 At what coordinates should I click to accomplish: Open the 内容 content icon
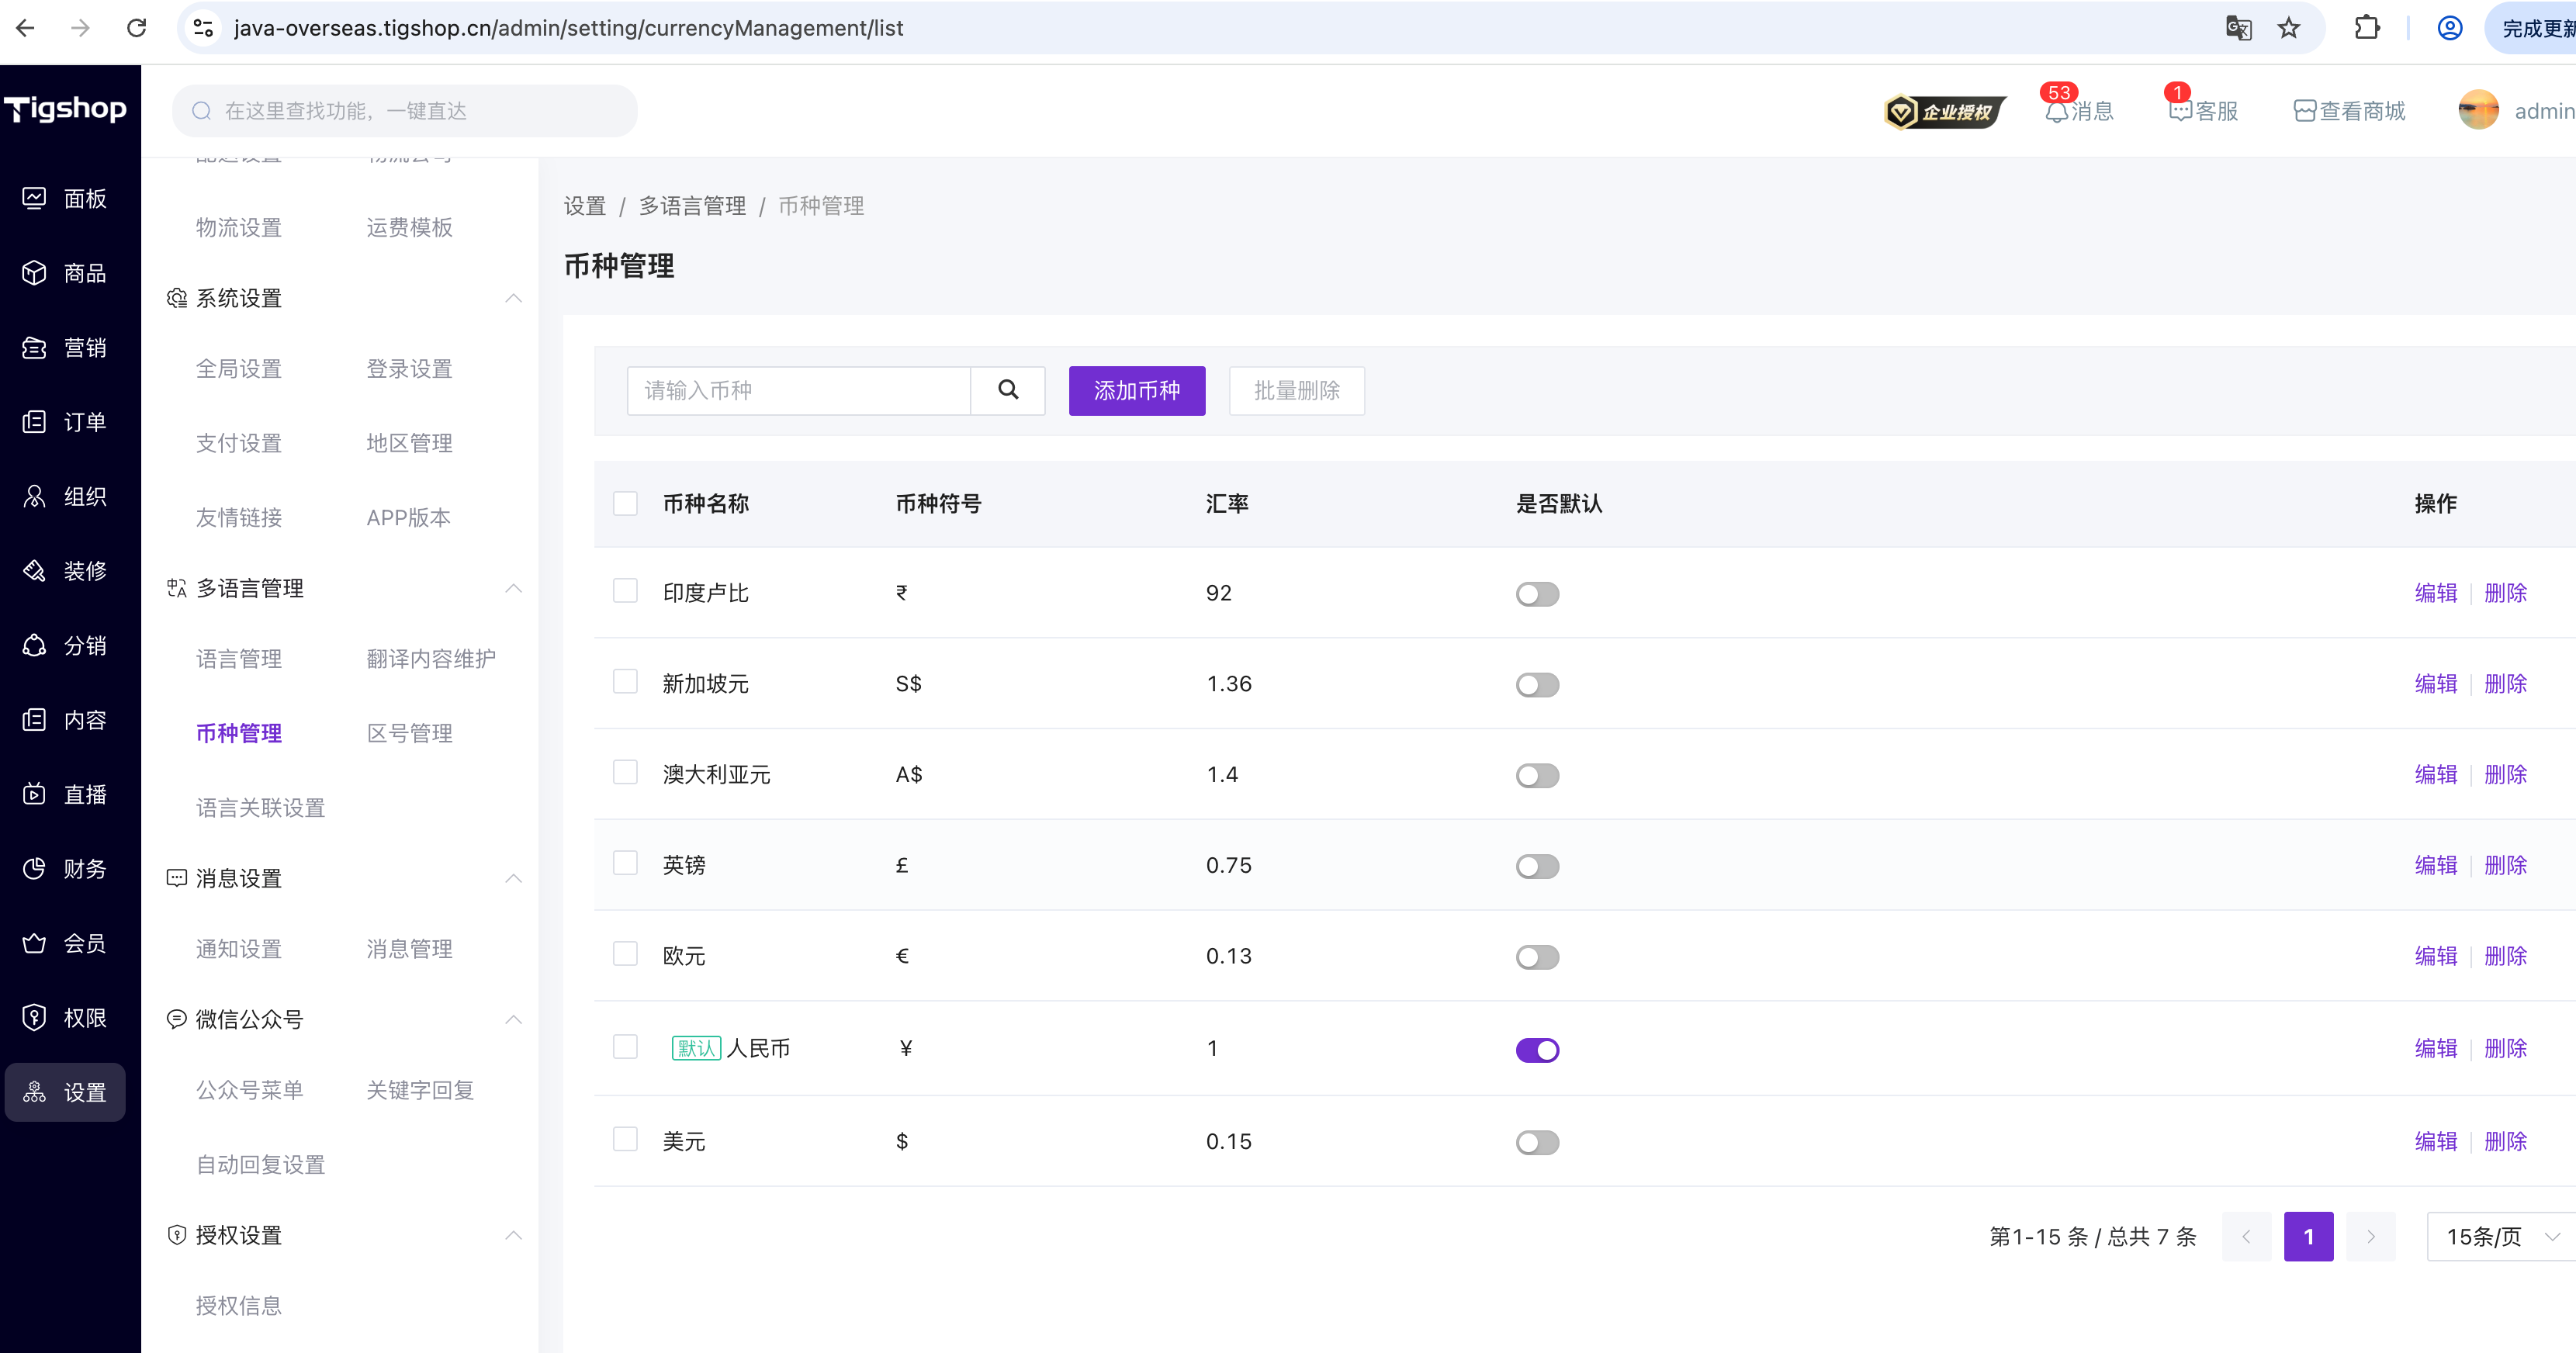[x=34, y=720]
